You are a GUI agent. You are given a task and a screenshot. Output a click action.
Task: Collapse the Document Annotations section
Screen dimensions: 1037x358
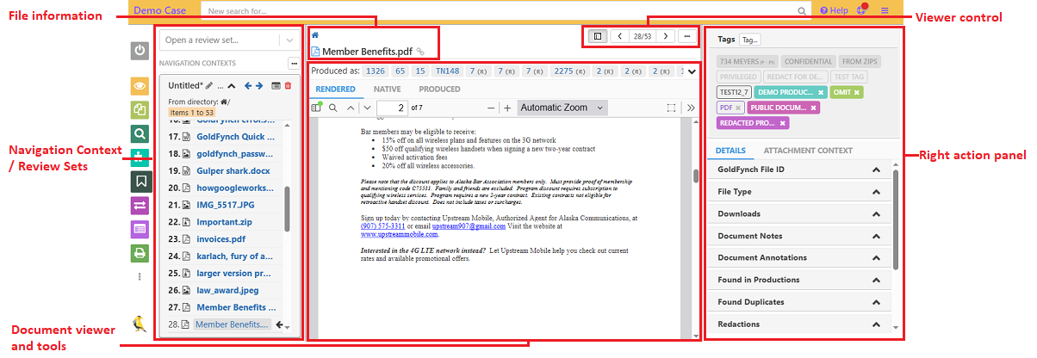pos(876,258)
